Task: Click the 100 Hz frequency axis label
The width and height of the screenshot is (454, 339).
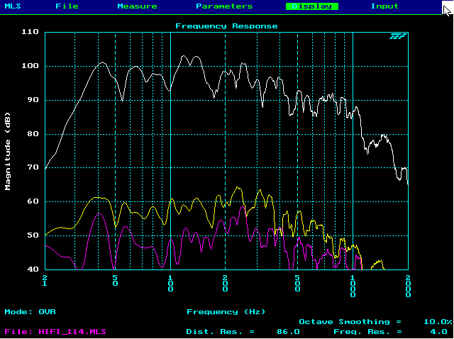Action: 170,284
